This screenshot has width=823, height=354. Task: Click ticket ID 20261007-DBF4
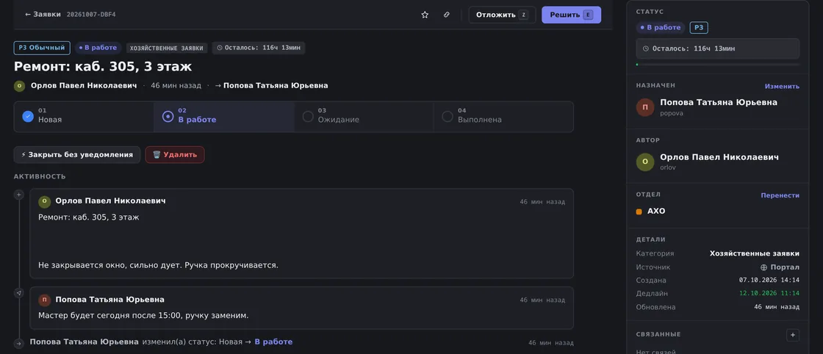click(91, 15)
